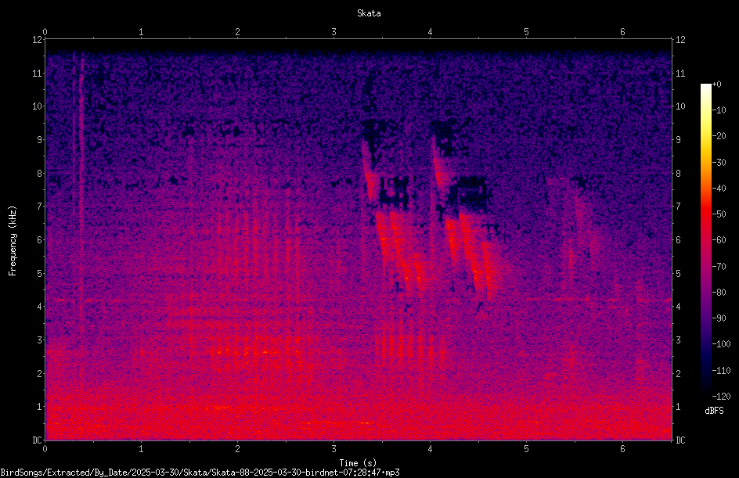Click the "3" tick on the top time axis
The image size is (739, 478).
[333, 32]
